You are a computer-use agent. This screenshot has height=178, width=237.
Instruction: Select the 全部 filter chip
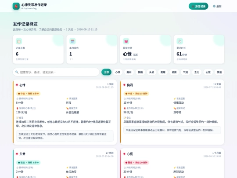tap(106, 72)
